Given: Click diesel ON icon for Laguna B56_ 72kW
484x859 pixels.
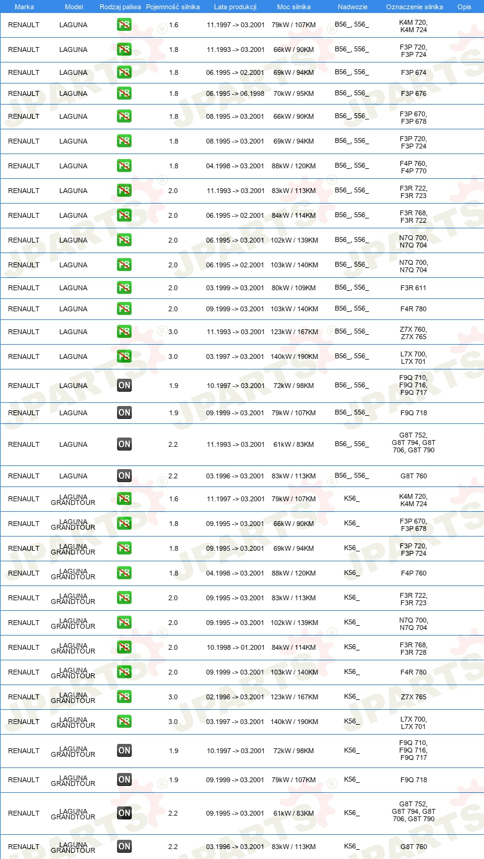Looking at the screenshot, I should pos(124,386).
